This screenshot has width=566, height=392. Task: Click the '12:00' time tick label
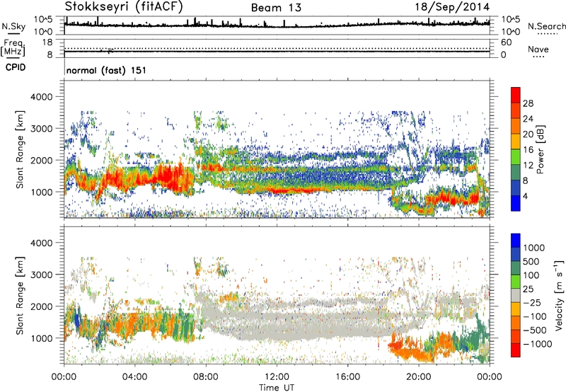(x=277, y=377)
